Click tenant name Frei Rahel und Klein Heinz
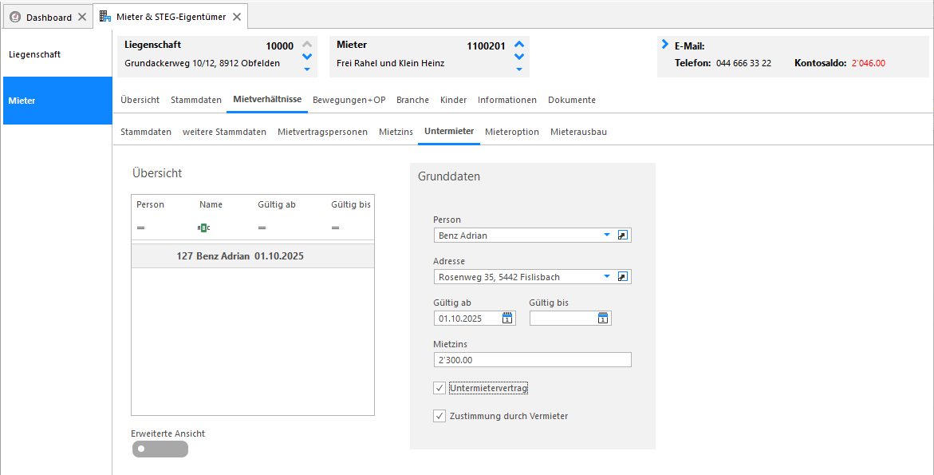Image resolution: width=934 pixels, height=475 pixels. [390, 62]
